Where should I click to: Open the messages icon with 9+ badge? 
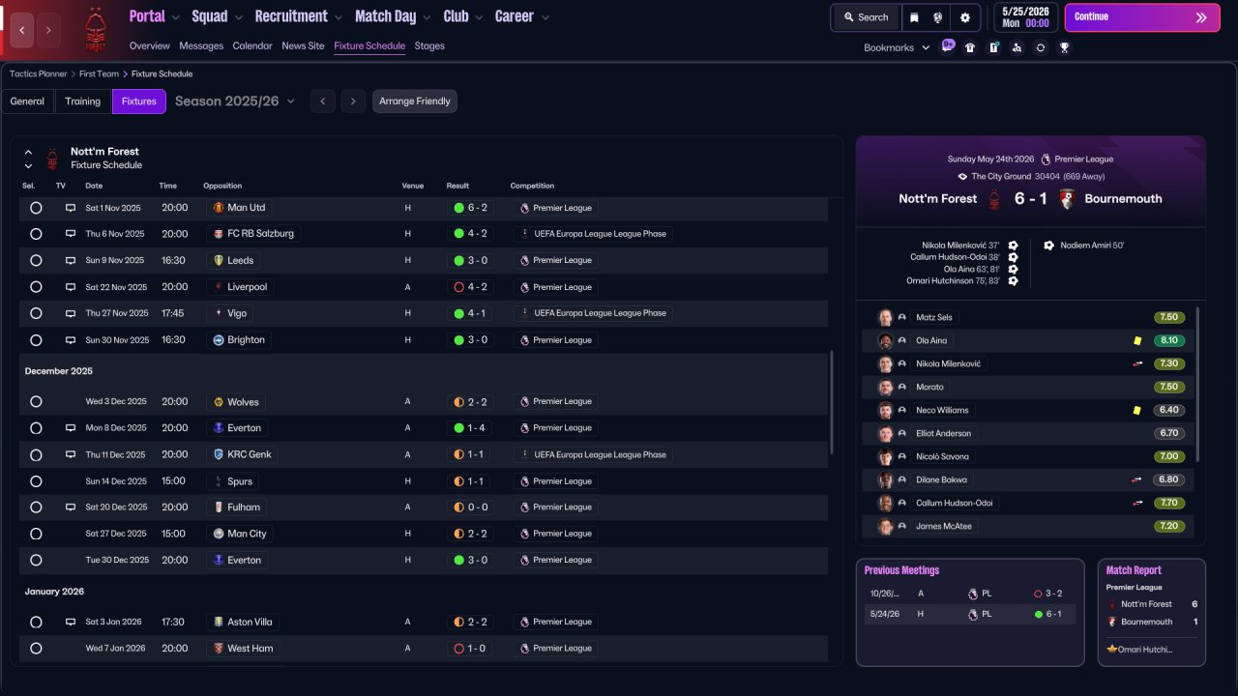(x=948, y=46)
